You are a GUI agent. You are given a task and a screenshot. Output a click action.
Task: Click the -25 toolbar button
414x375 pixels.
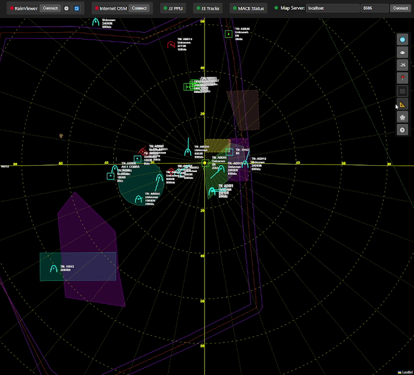click(x=403, y=65)
